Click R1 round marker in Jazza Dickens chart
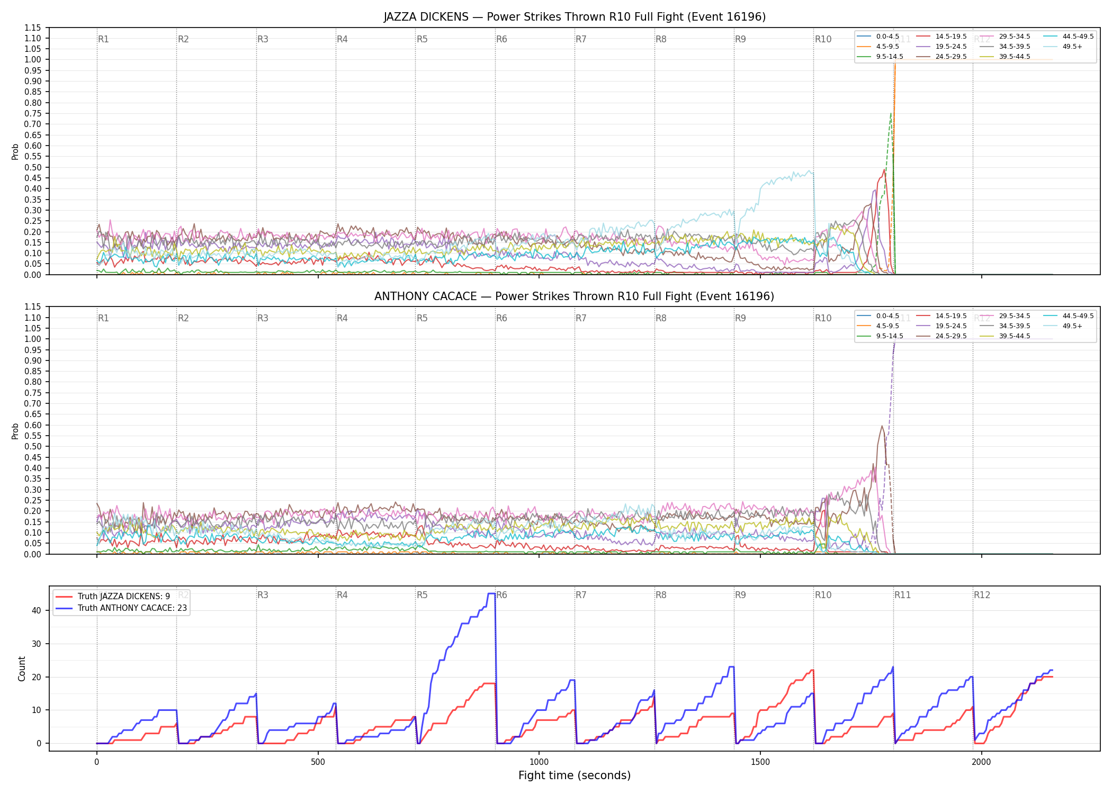Viewport: 1112px width, 794px height. [x=103, y=39]
